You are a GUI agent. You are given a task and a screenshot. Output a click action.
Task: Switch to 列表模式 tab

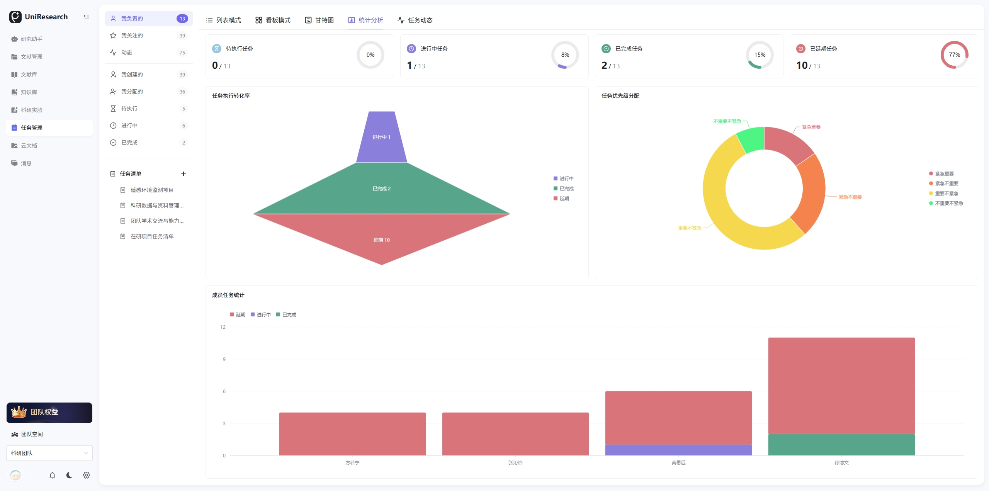(223, 20)
